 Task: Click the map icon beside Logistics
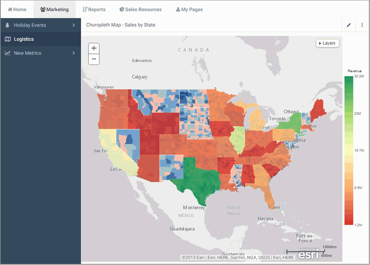point(8,39)
